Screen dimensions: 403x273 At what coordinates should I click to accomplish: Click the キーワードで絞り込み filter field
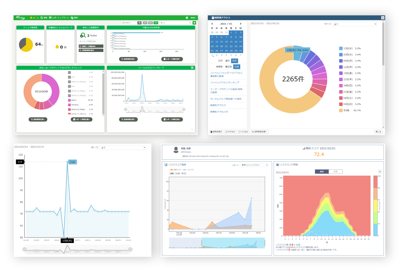[x=91, y=41]
